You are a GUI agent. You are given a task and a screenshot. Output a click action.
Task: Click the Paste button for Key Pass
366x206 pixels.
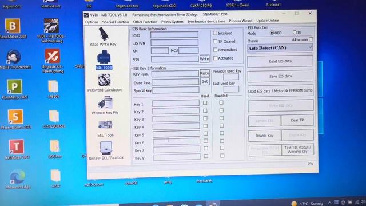click(x=205, y=73)
